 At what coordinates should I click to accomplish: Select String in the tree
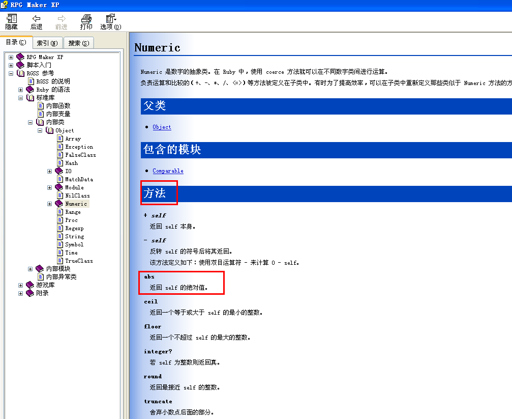pos(74,236)
